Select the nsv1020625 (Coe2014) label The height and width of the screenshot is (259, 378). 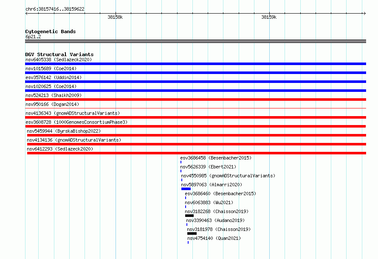click(51, 86)
